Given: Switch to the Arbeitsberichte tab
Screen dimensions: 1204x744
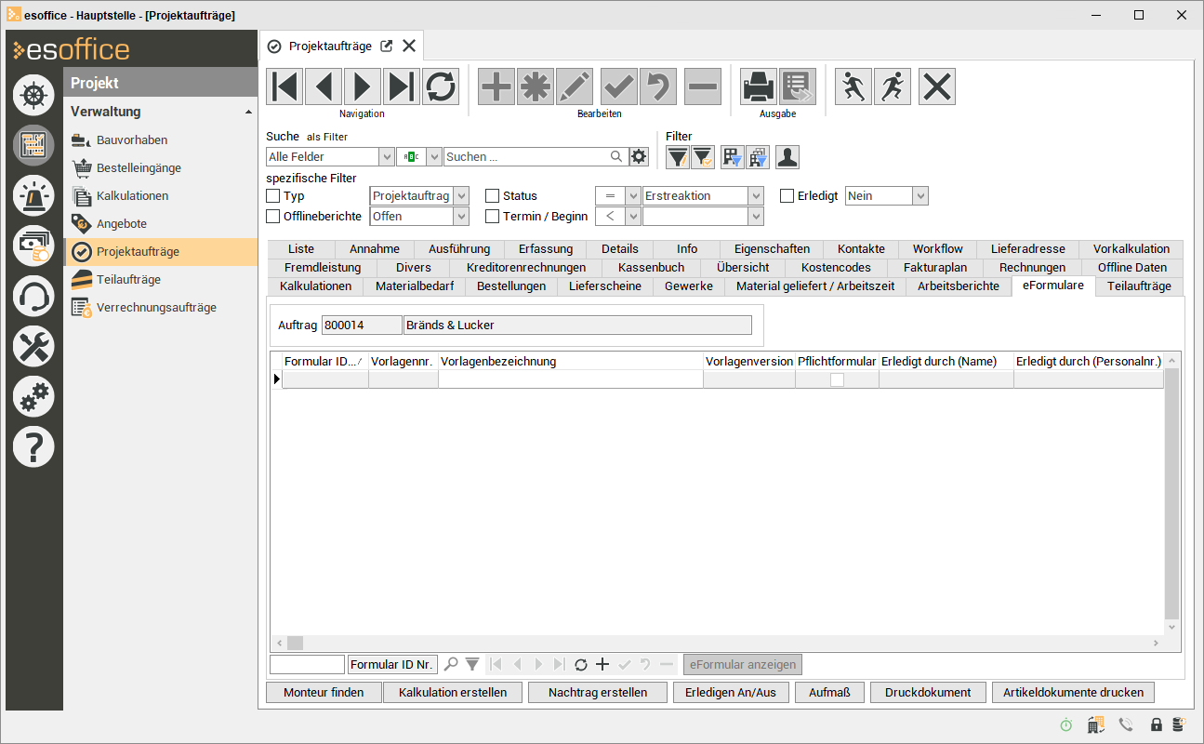Looking at the screenshot, I should (958, 286).
